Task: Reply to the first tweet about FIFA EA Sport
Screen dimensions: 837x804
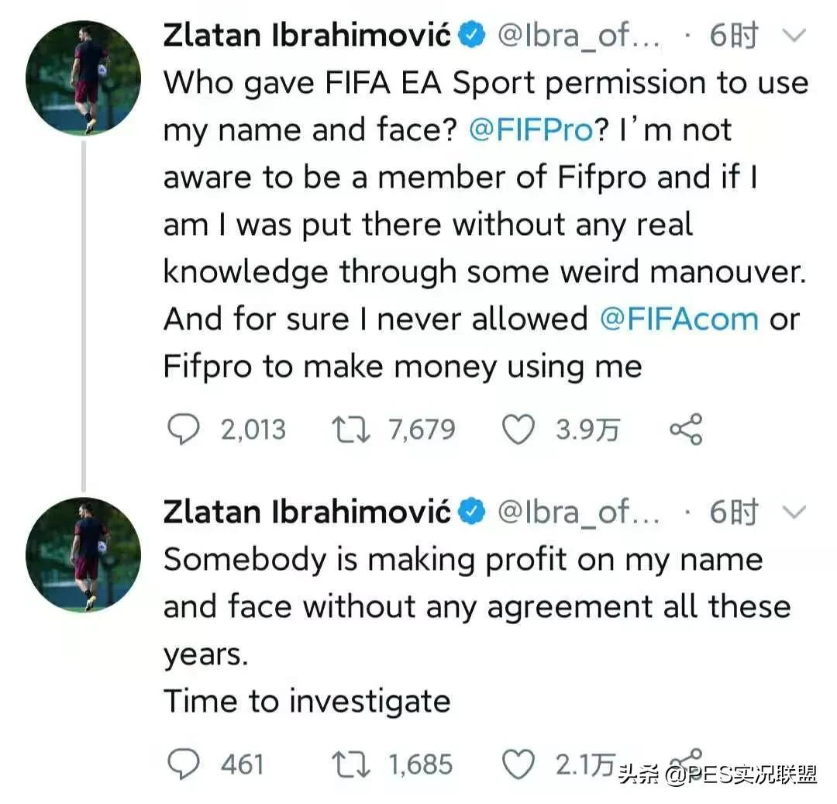Action: [x=184, y=430]
